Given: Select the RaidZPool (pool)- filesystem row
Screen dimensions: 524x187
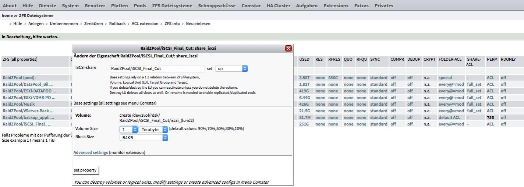Looking at the screenshot, I should pos(19,78).
